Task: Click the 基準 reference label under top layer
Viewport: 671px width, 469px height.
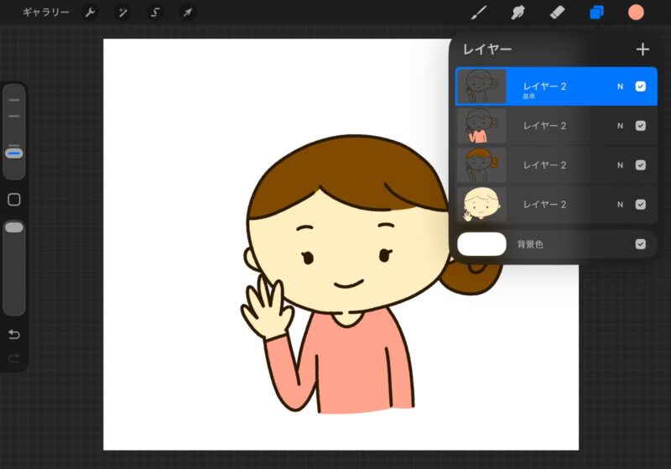Action: click(528, 96)
